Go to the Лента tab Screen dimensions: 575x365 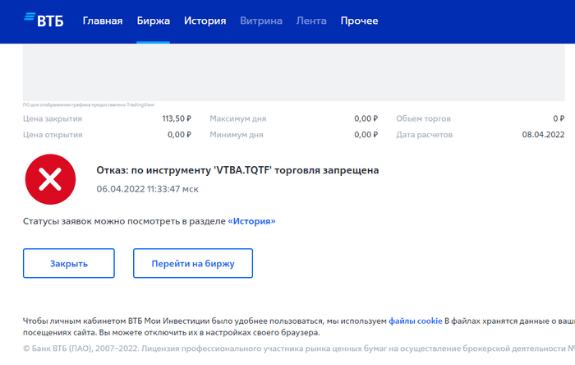point(310,21)
